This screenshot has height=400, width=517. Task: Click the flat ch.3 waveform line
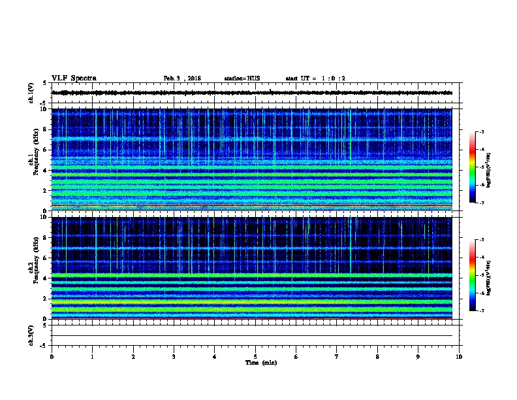[252, 336]
